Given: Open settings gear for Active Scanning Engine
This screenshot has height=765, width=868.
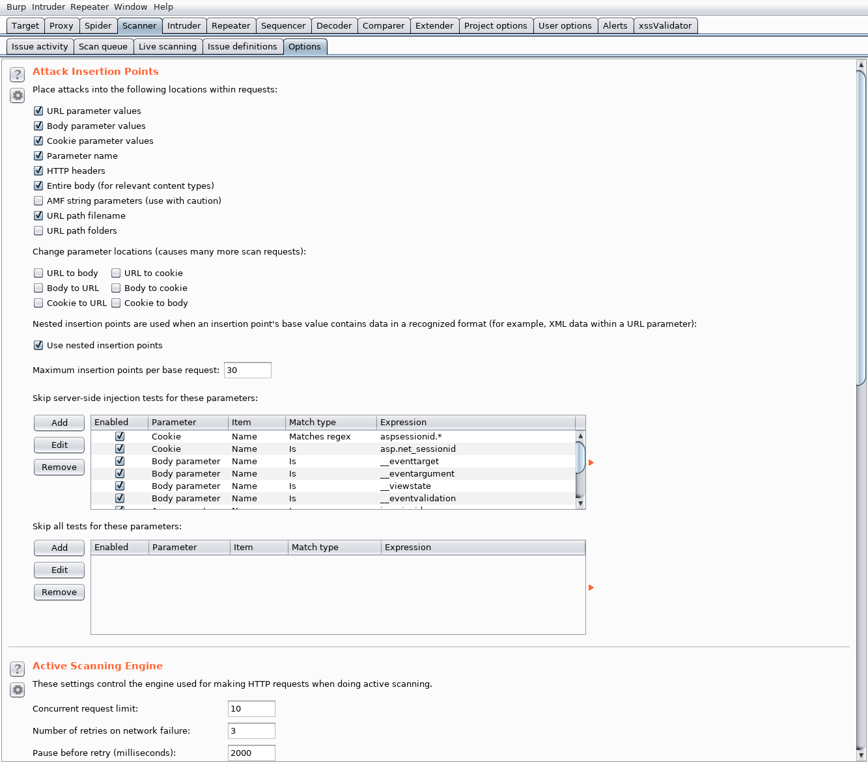Looking at the screenshot, I should pyautogui.click(x=18, y=690).
